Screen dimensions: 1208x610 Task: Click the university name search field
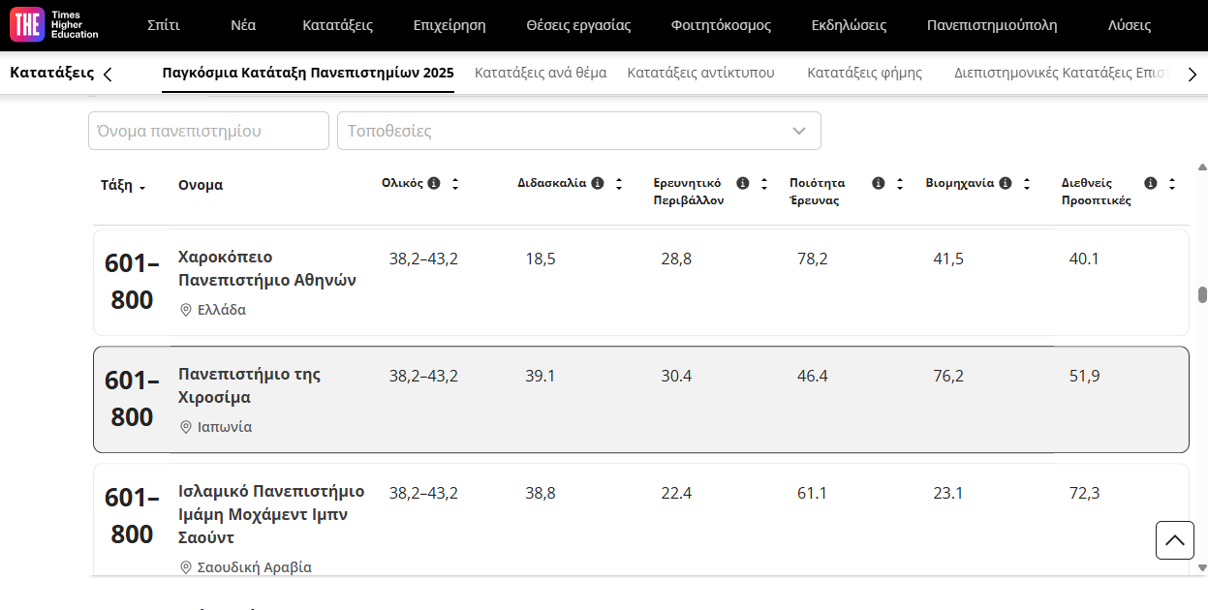pyautogui.click(x=208, y=131)
